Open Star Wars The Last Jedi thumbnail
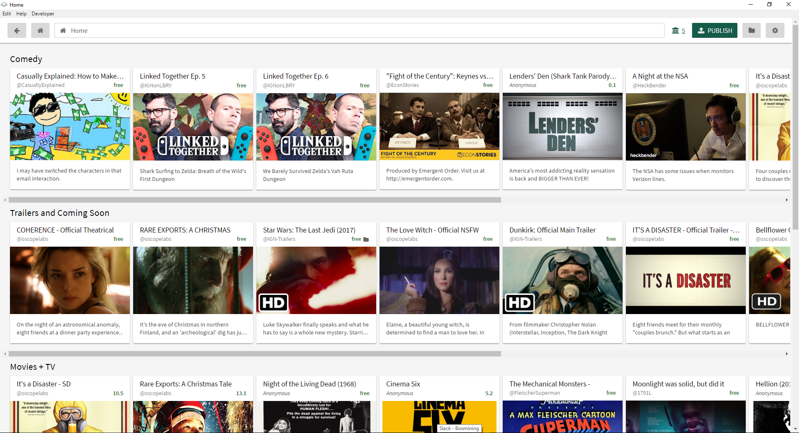This screenshot has width=799, height=433. click(316, 280)
